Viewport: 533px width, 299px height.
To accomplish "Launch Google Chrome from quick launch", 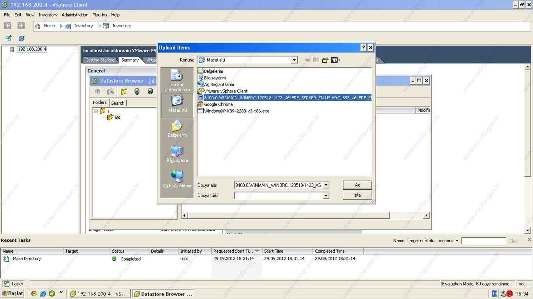I will click(34, 293).
